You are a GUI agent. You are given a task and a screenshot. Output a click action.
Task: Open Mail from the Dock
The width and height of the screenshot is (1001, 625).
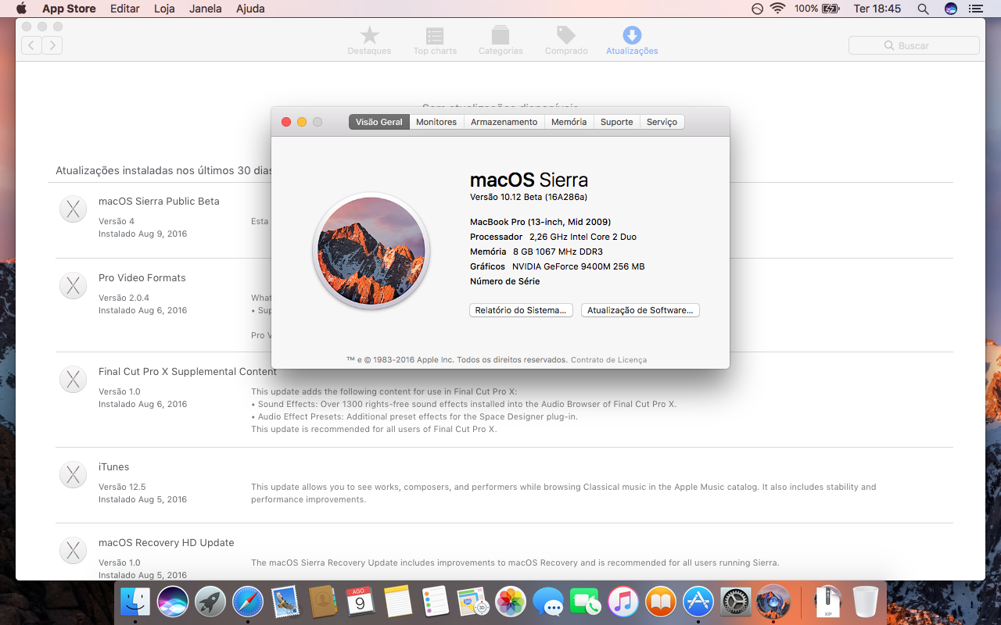coord(285,602)
